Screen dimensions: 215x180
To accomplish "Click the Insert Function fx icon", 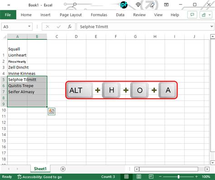I will [69, 27].
